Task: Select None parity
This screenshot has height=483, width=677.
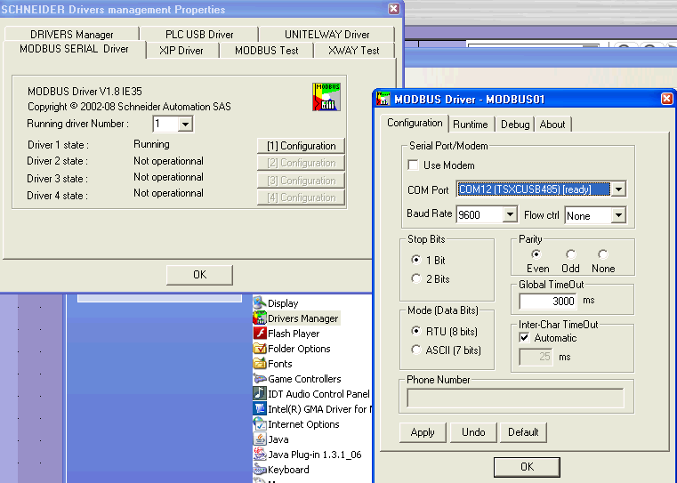Action: coord(603,254)
